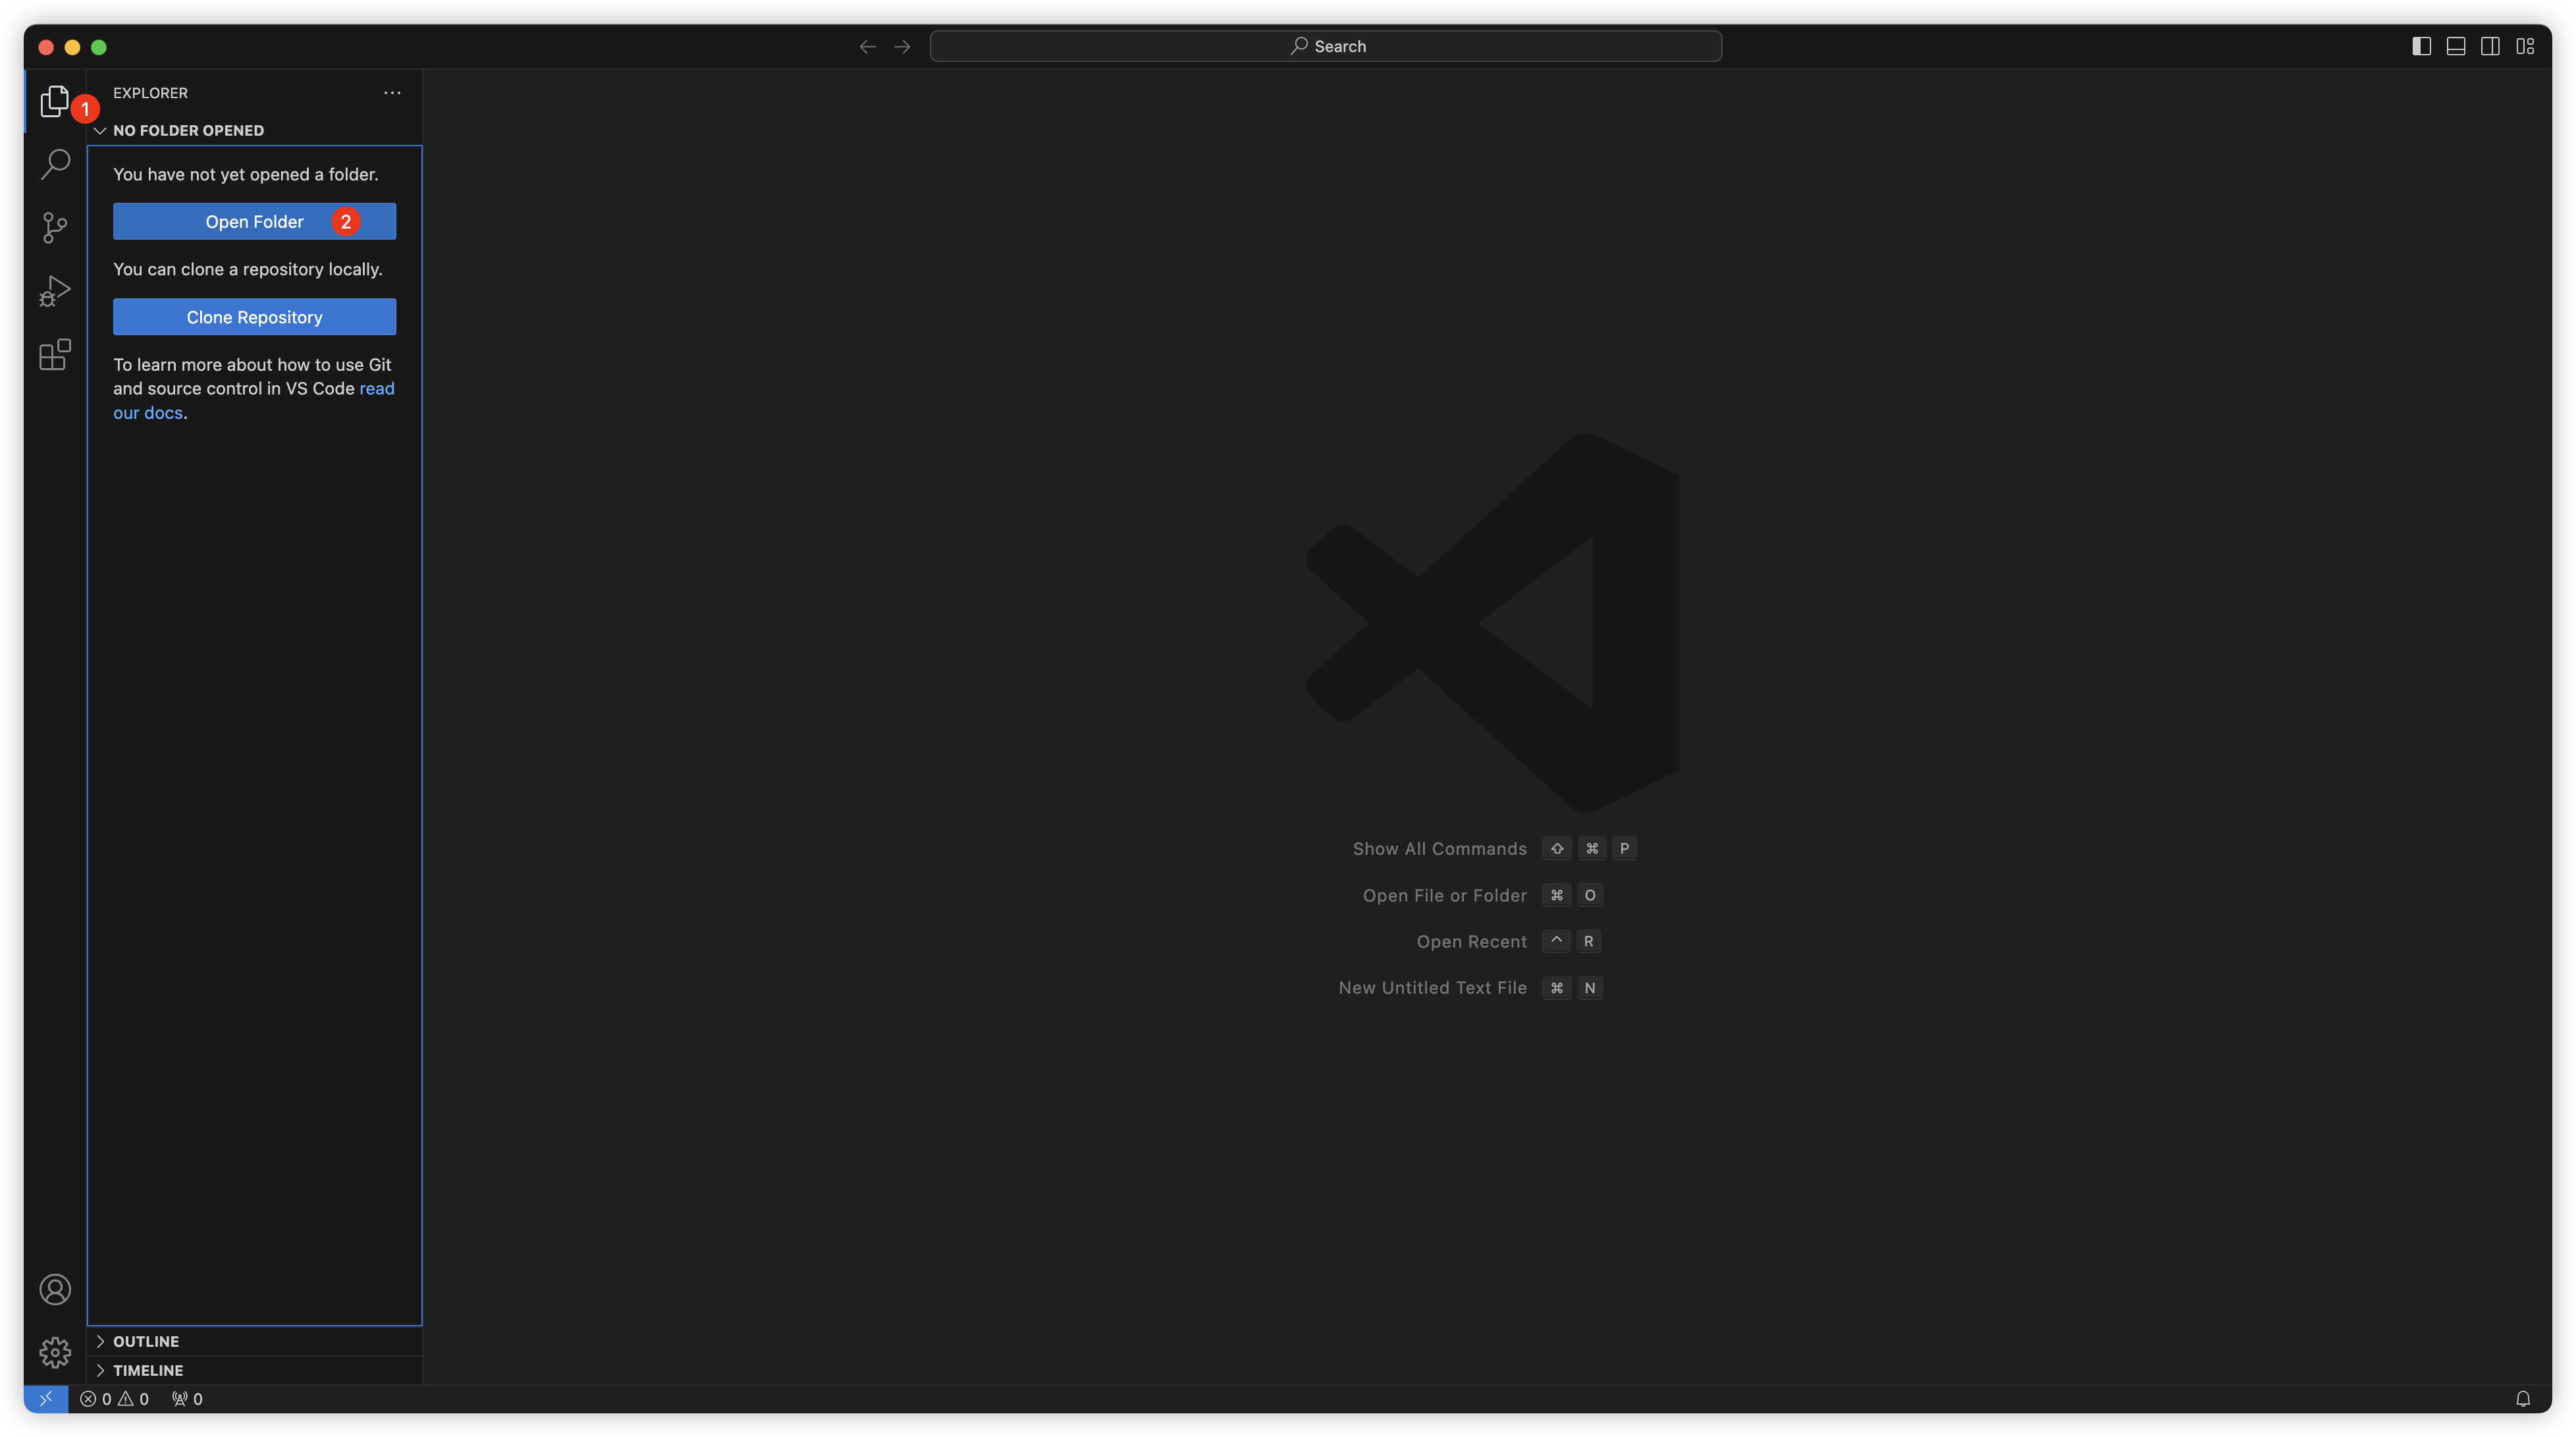Open the Manage gear menu
The image size is (2576, 1437).
point(54,1352)
